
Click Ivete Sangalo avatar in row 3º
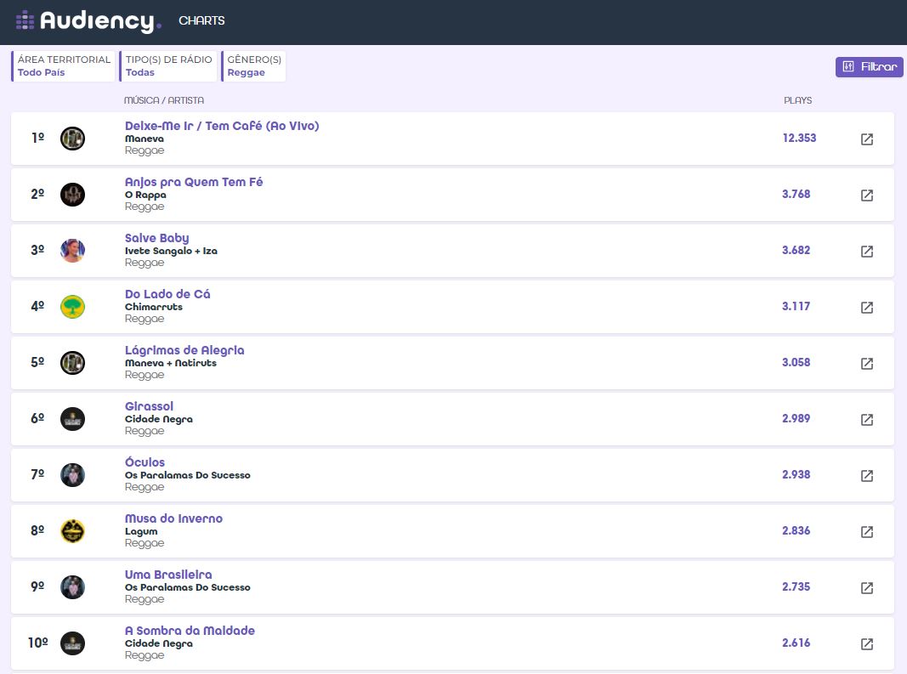(73, 251)
